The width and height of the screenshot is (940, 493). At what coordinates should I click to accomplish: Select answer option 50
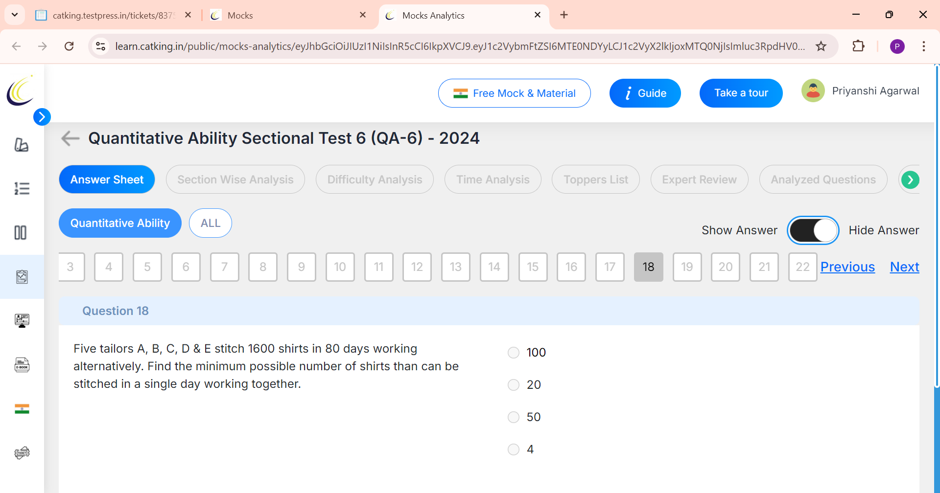pyautogui.click(x=514, y=417)
